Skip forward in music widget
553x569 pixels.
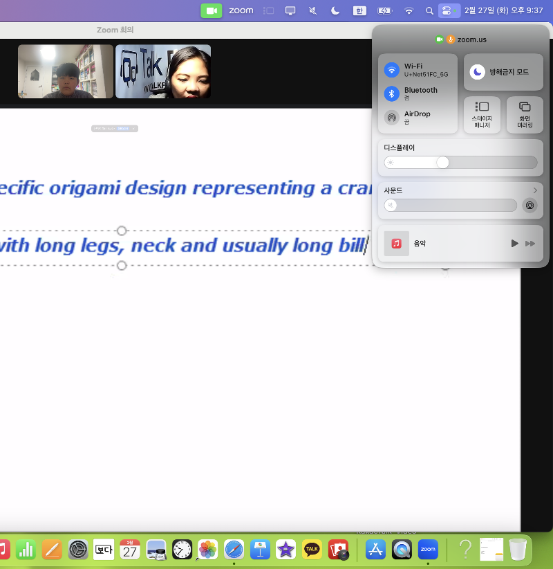click(x=530, y=244)
